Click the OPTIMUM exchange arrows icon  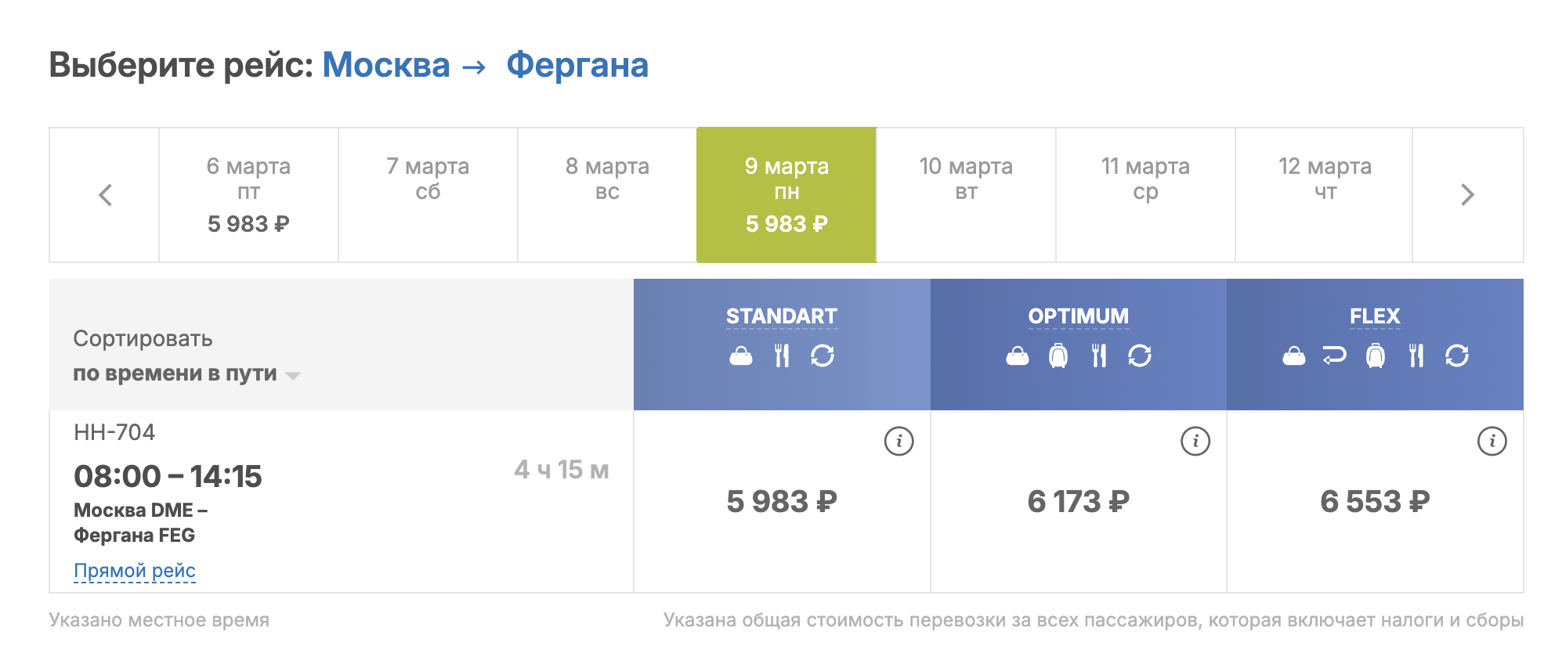click(1140, 356)
